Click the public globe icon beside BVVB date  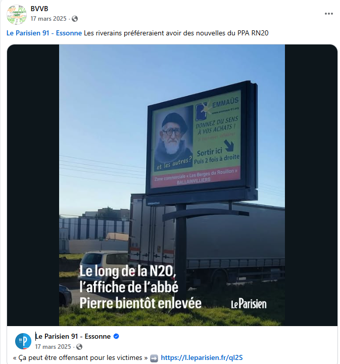click(75, 19)
